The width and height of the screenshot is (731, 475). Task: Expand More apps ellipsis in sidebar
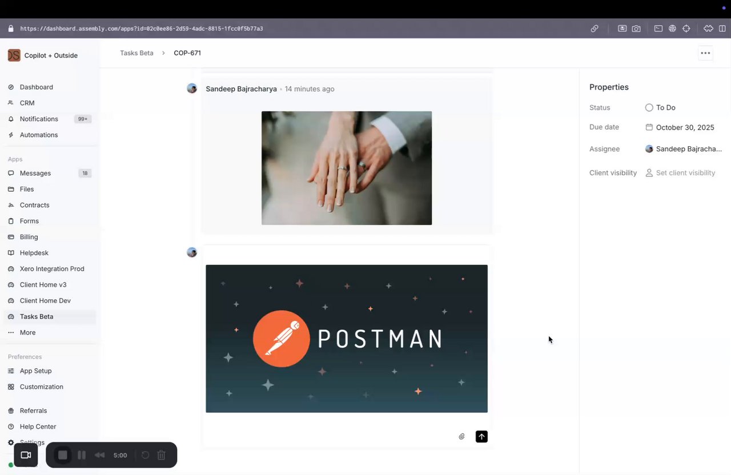(x=11, y=333)
